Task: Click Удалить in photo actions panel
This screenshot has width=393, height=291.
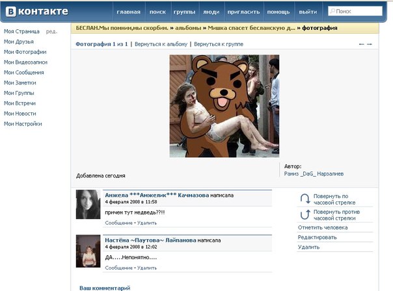Action: tap(308, 247)
